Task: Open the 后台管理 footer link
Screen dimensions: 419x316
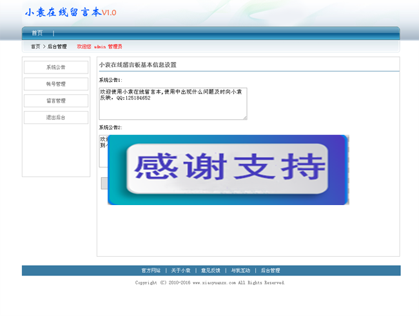Action: (271, 271)
